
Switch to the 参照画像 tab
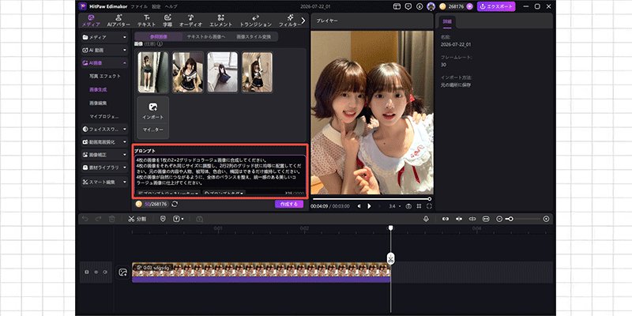click(x=159, y=36)
